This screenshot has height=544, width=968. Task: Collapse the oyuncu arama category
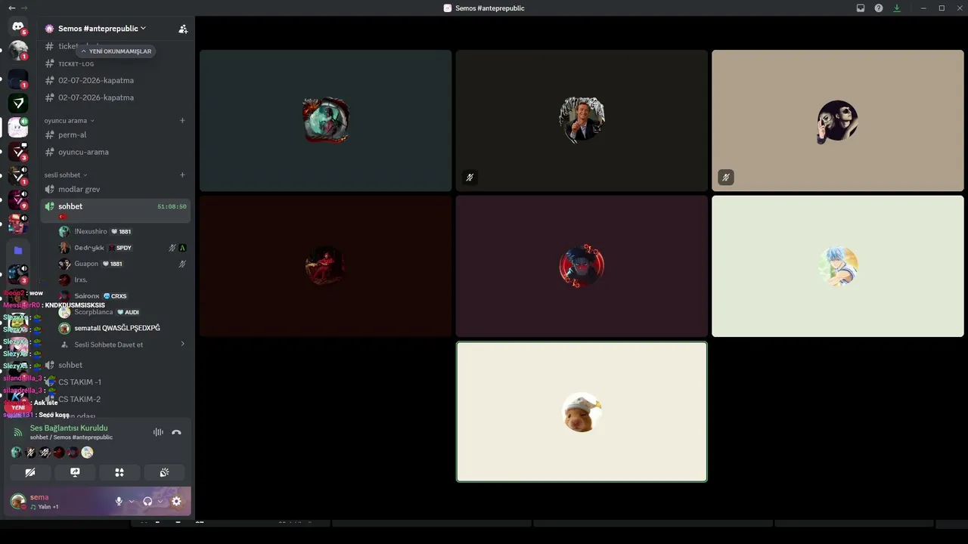[70, 120]
